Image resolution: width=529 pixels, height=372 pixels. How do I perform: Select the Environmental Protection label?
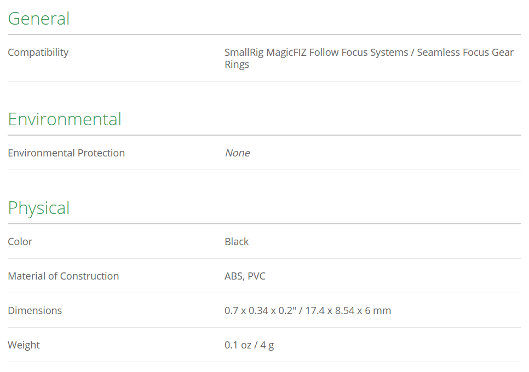tap(66, 153)
